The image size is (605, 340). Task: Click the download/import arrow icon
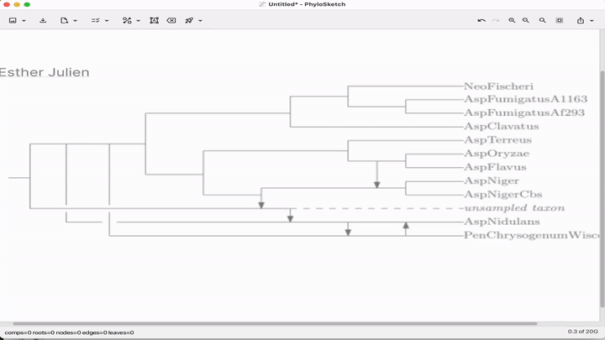click(43, 20)
